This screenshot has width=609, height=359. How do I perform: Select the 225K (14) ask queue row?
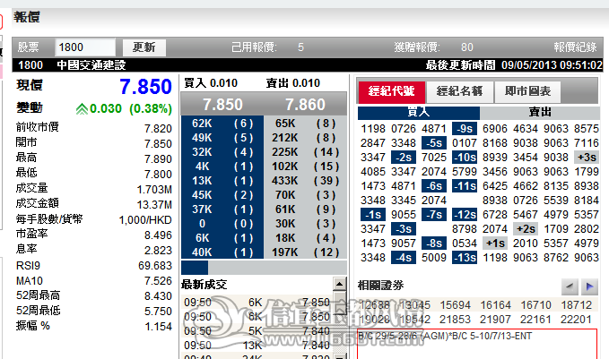[305, 152]
